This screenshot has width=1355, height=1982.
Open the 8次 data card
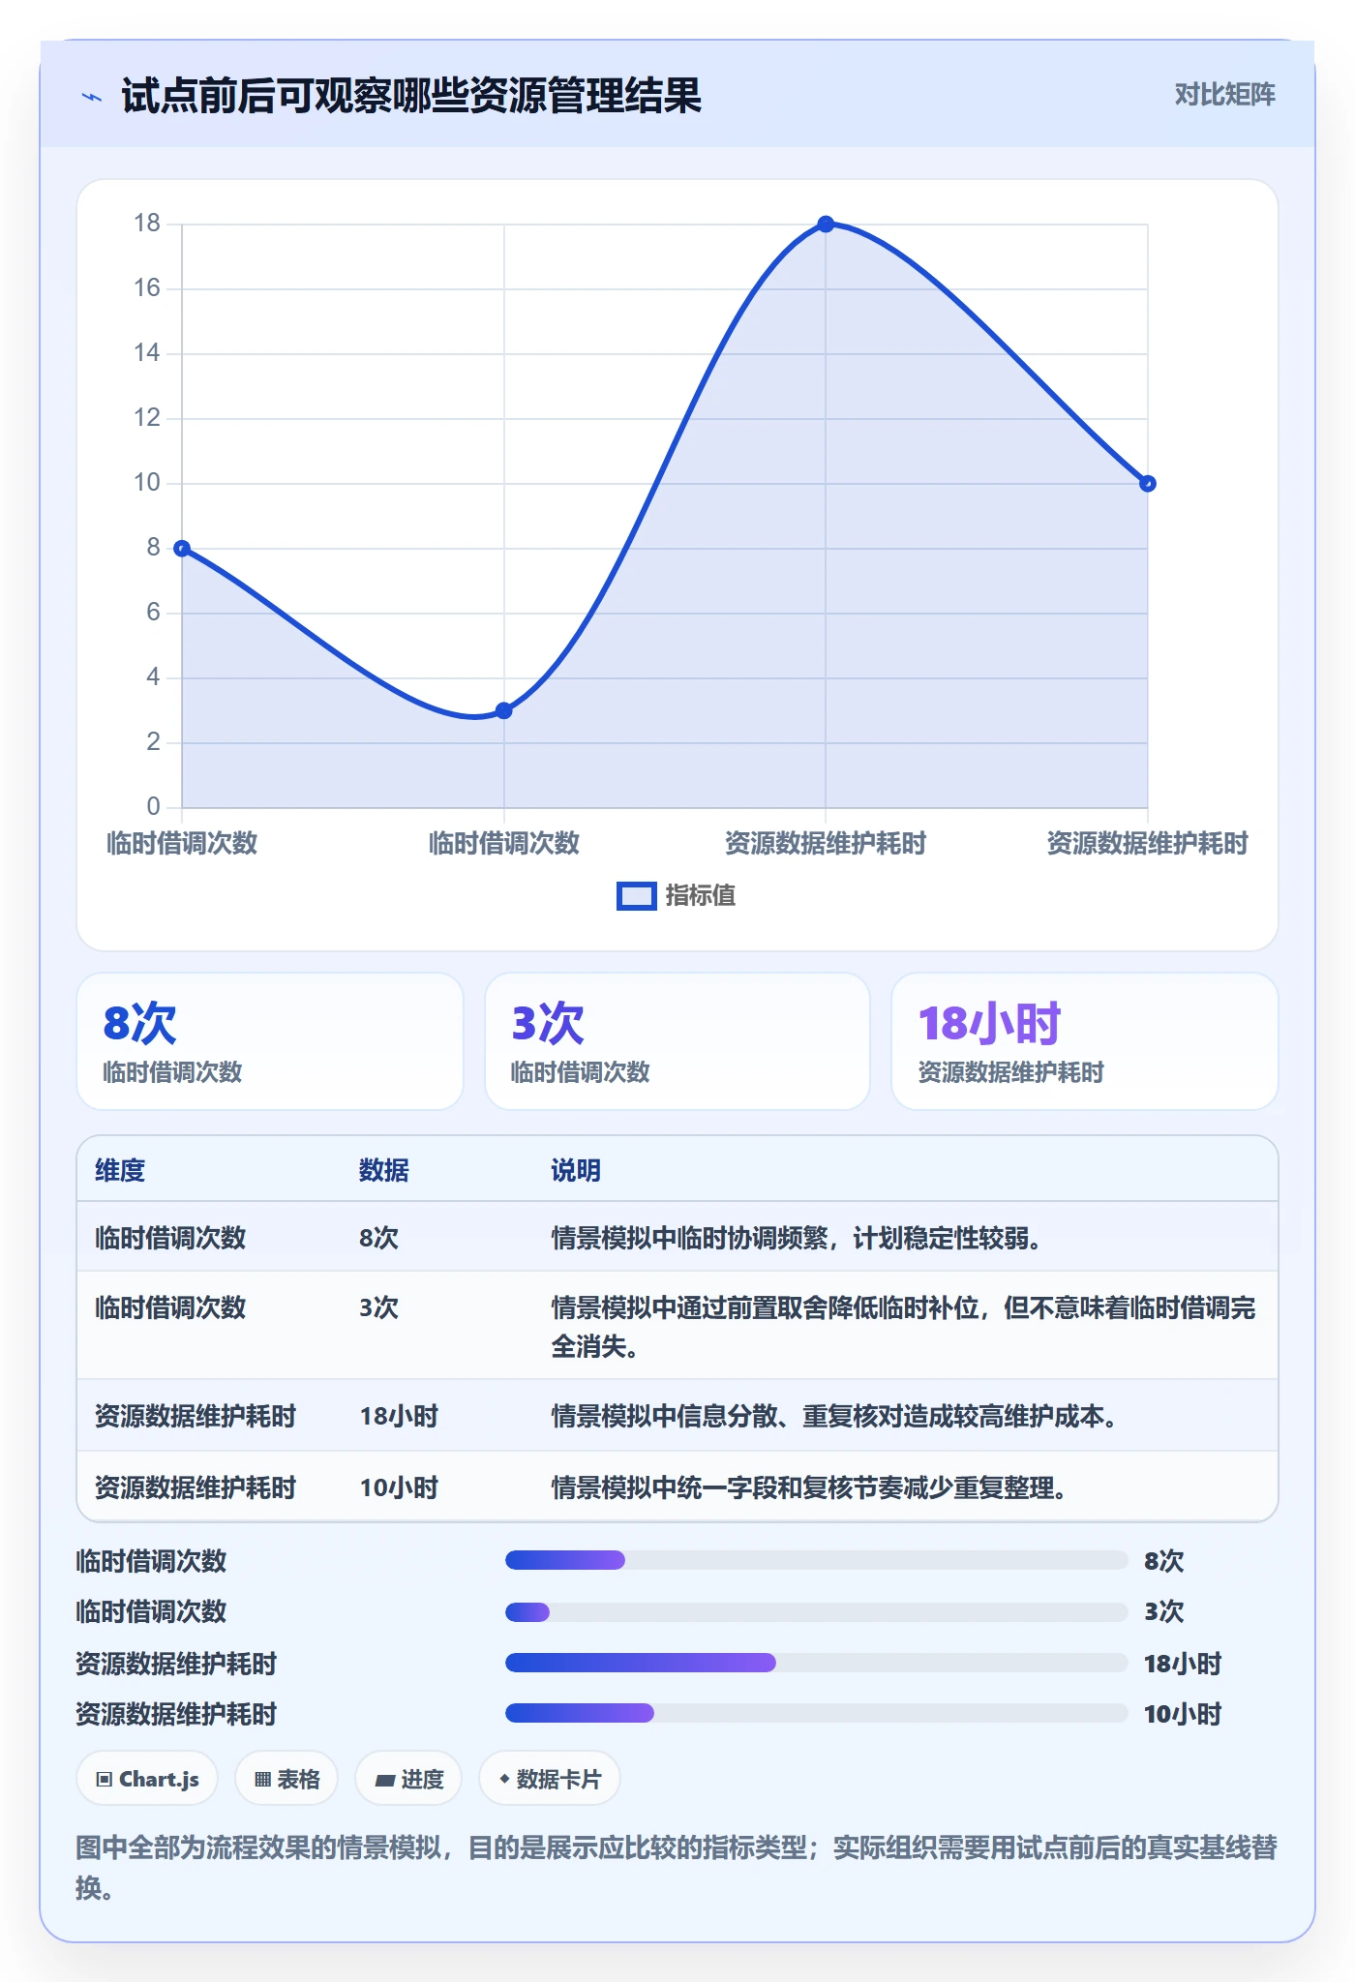[270, 1041]
